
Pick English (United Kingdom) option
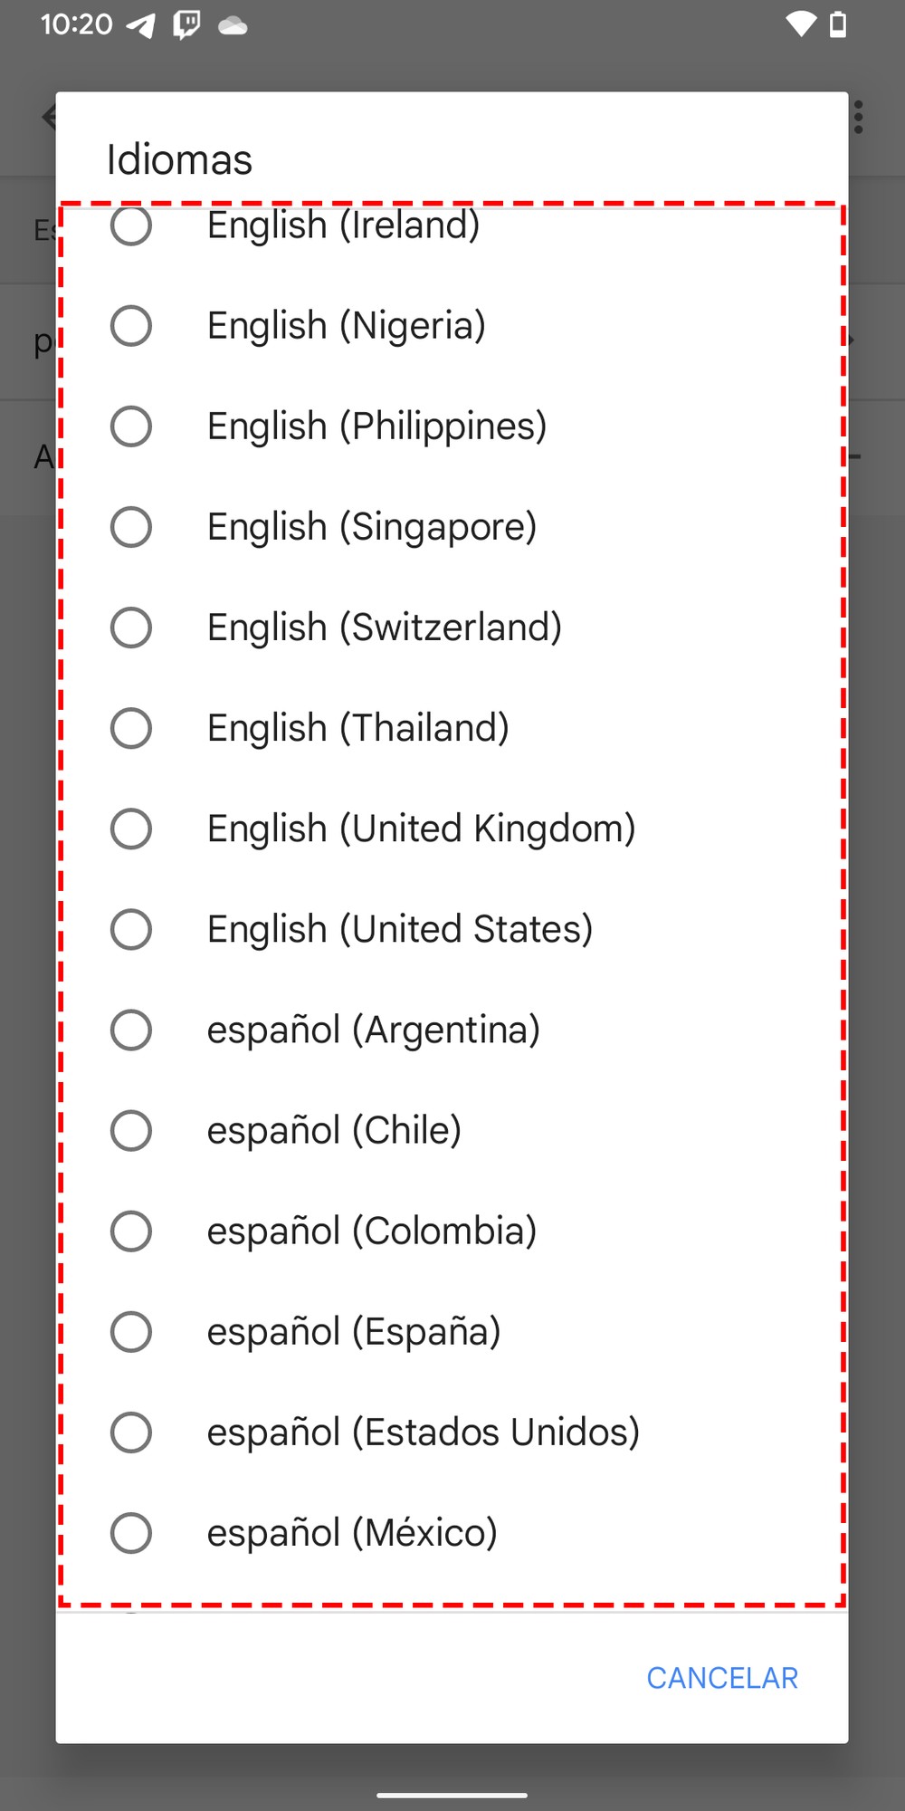click(131, 829)
